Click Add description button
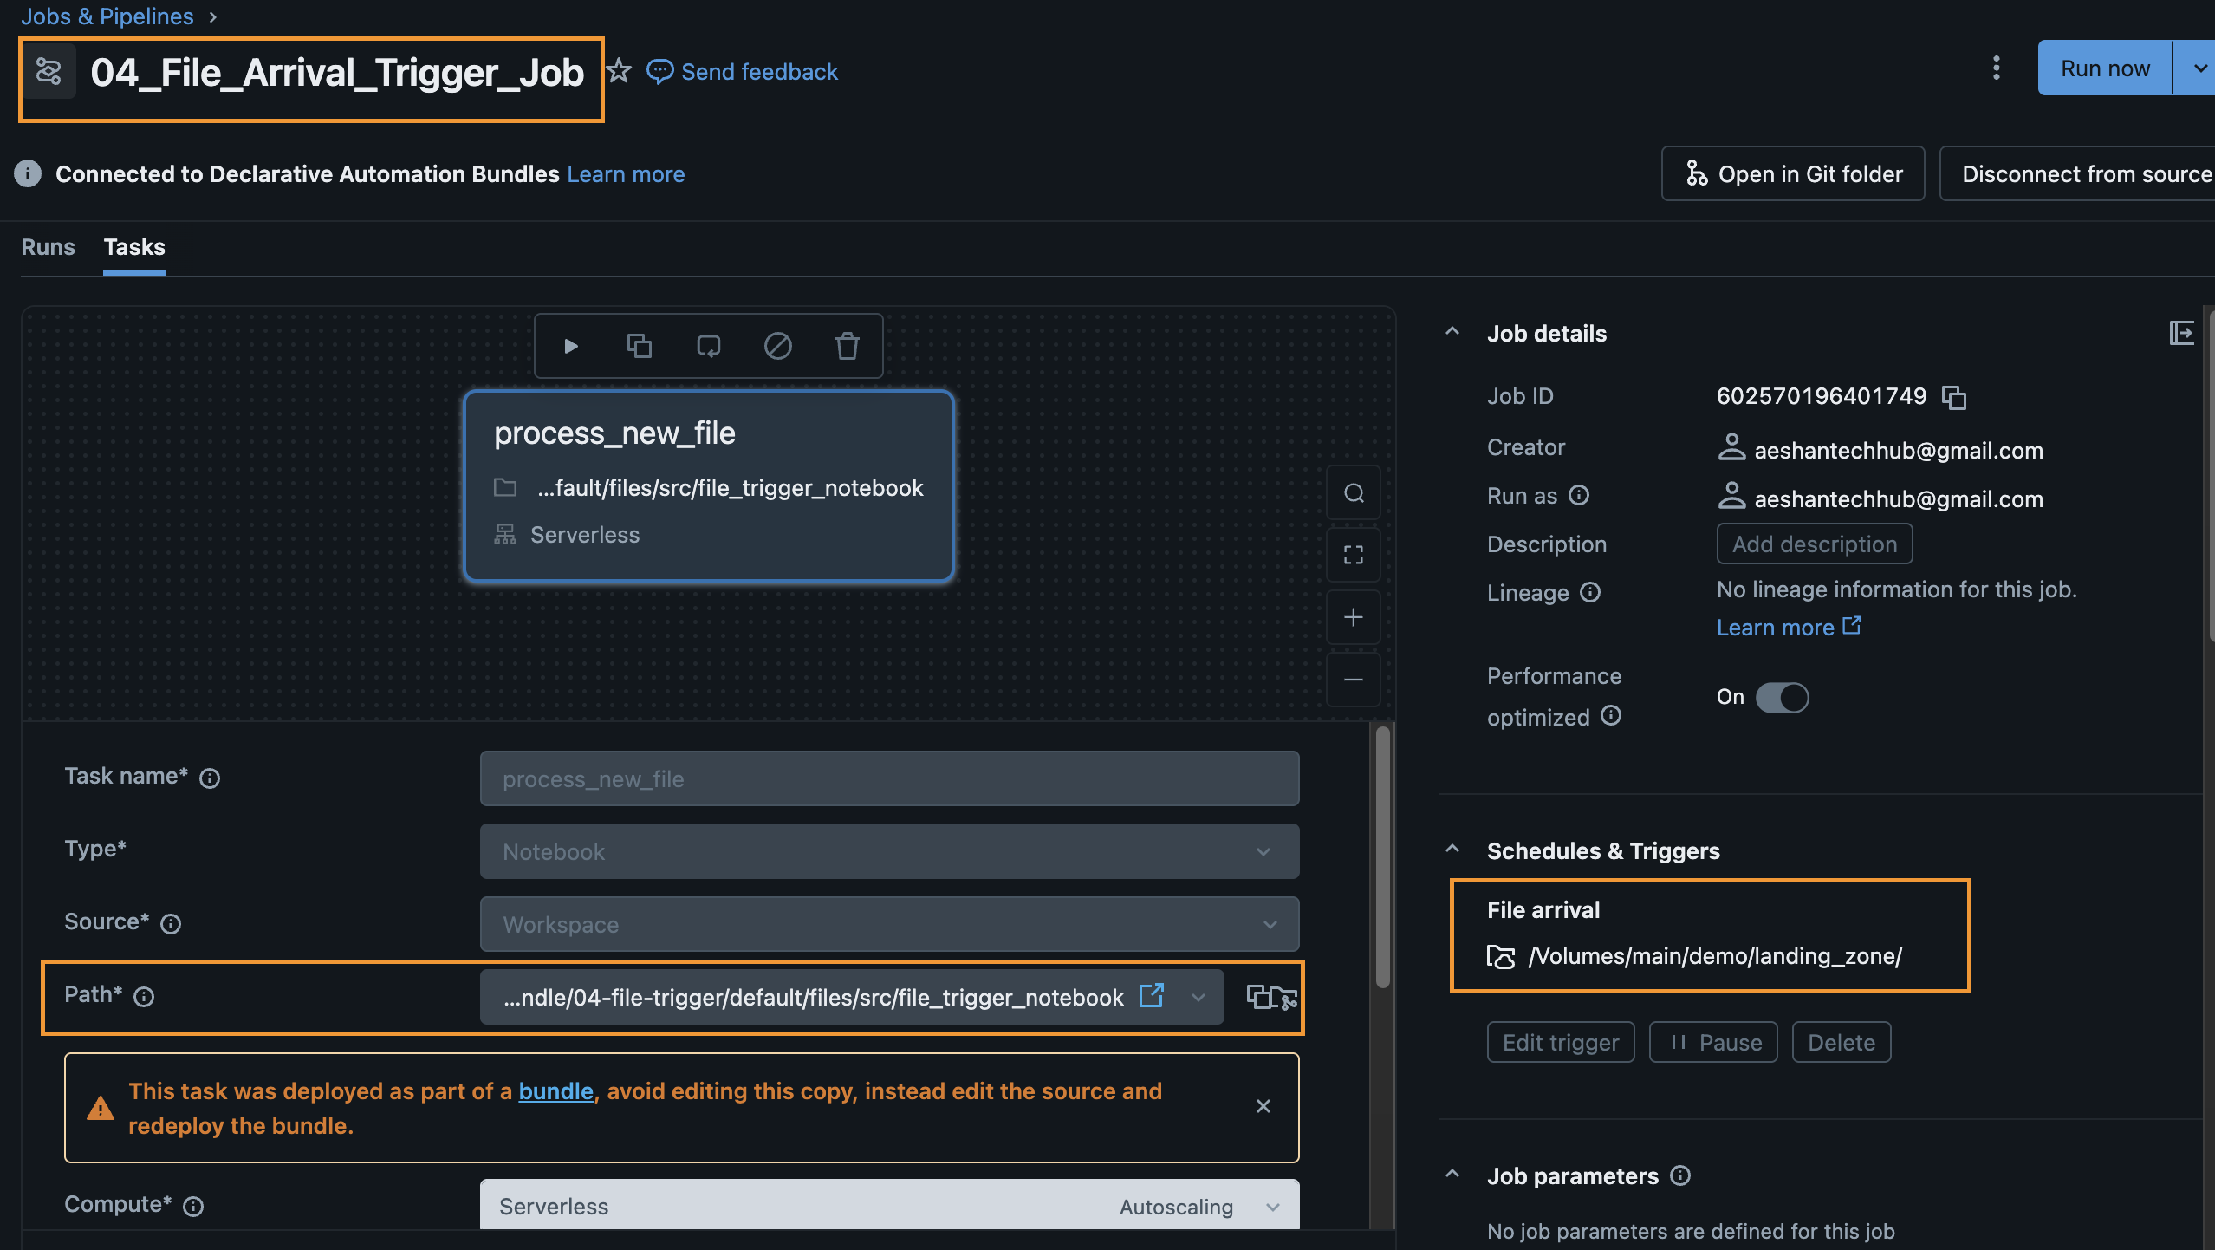The width and height of the screenshot is (2215, 1250). coord(1815,544)
